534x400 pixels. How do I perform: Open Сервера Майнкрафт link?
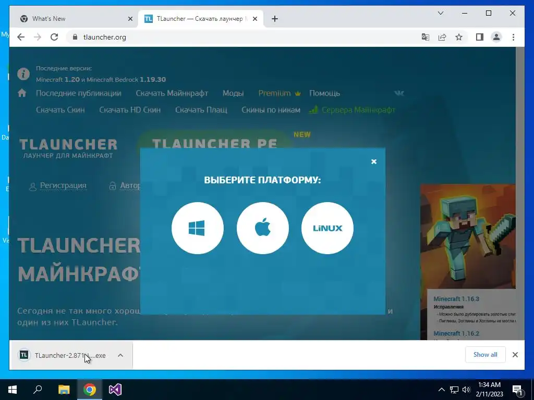click(352, 110)
